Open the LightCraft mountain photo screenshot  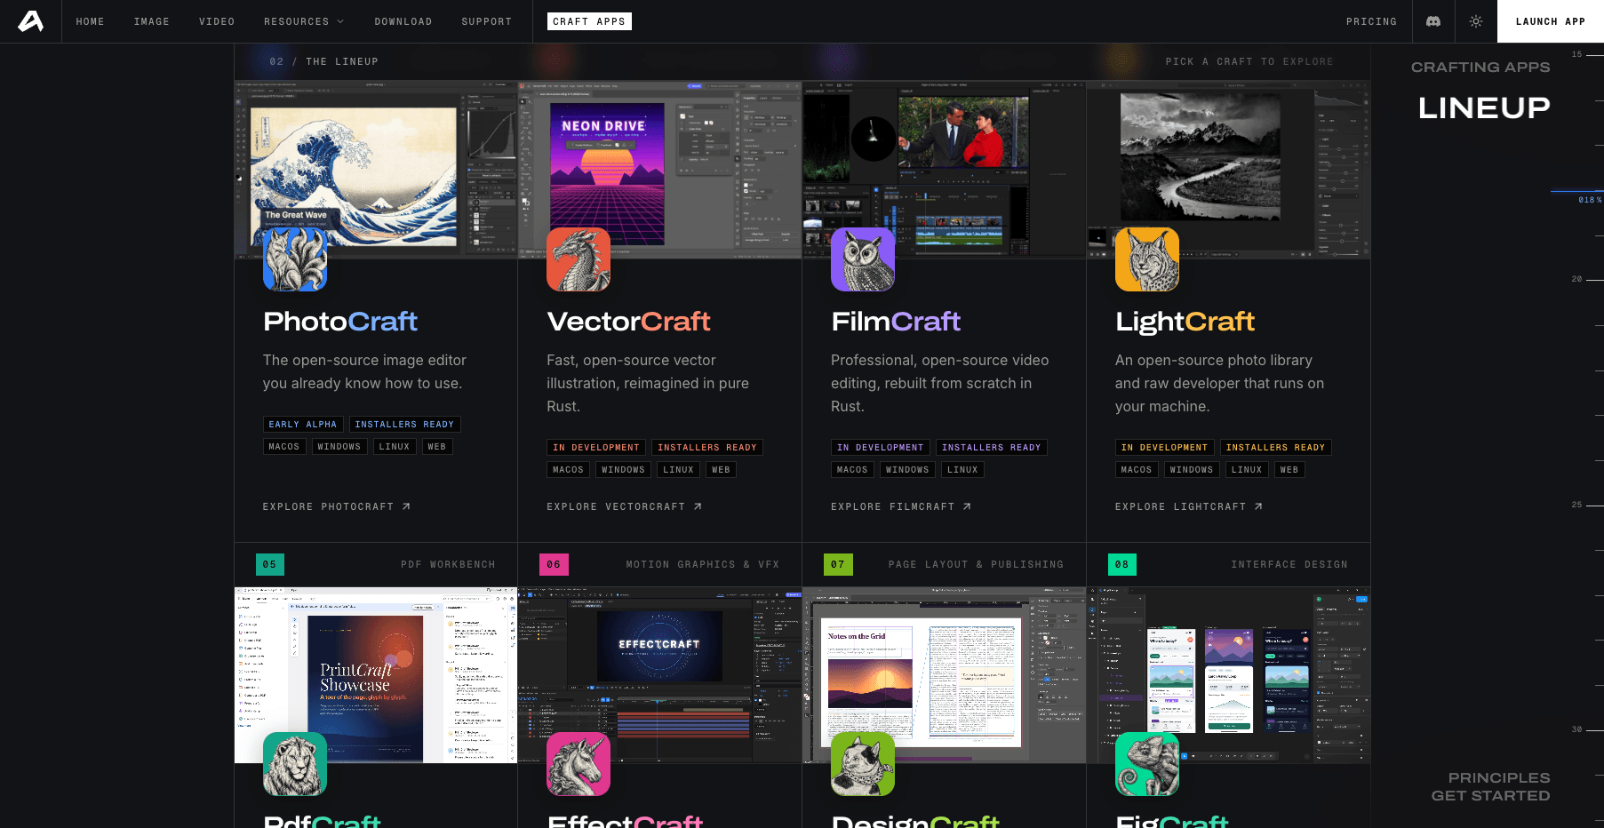point(1229,170)
